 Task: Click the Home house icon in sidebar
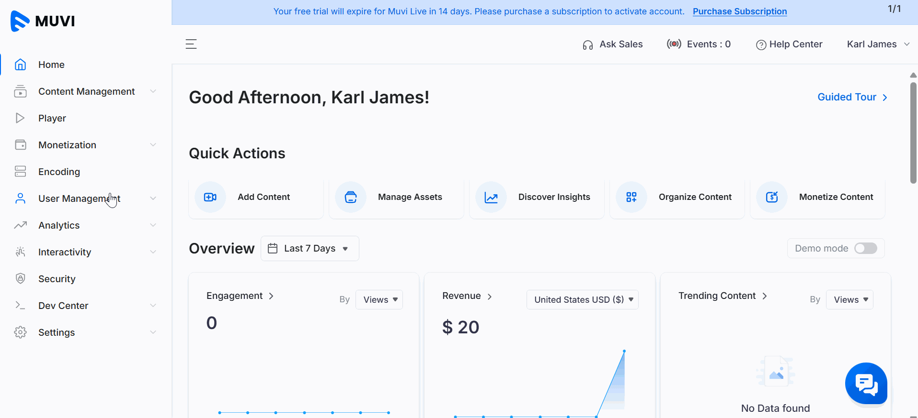coord(20,65)
